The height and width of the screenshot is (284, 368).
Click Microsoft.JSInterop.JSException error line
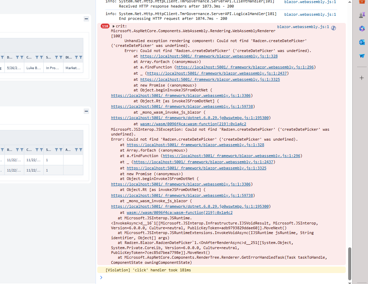[x=220, y=132]
